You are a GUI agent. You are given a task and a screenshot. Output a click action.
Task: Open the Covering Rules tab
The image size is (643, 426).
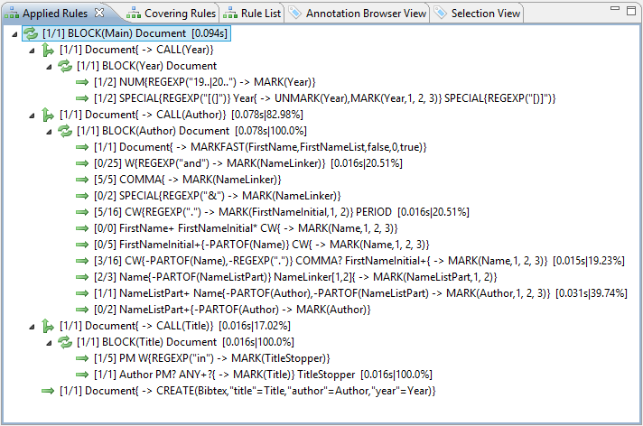pyautogui.click(x=171, y=14)
